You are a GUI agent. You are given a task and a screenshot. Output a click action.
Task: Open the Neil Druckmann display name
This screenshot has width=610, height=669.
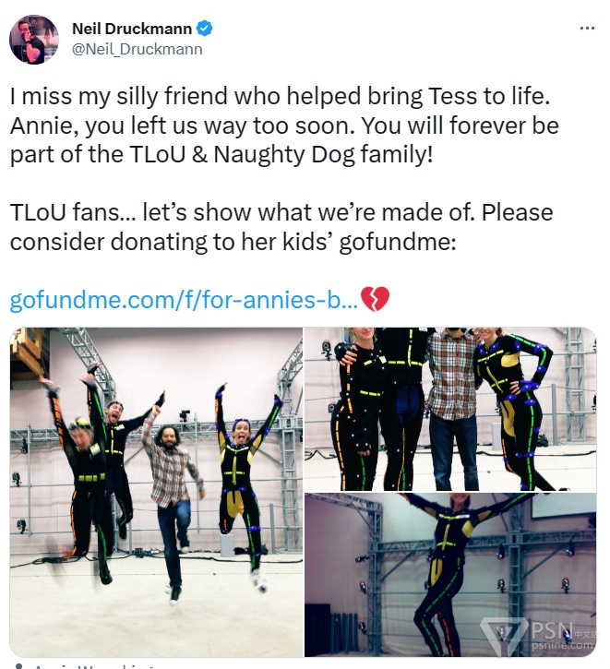pyautogui.click(x=132, y=29)
